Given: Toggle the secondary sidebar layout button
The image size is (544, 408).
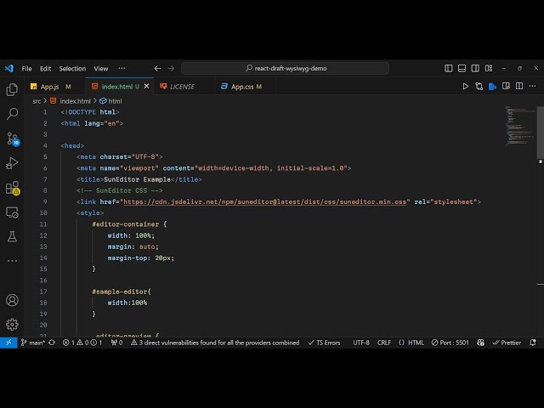Looking at the screenshot, I should [474, 68].
